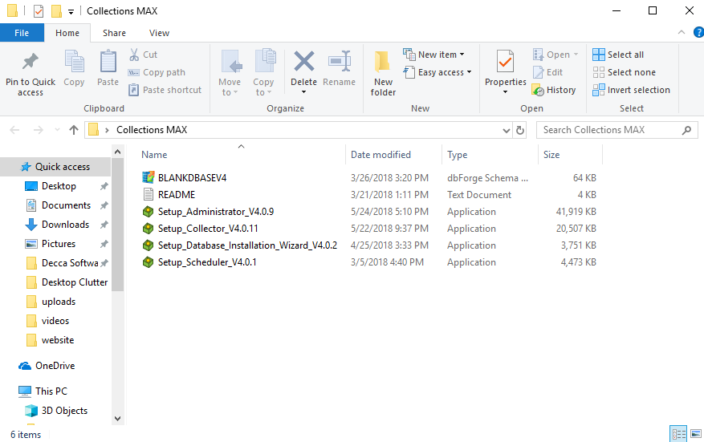Click Select all
The height and width of the screenshot is (442, 704).
pos(618,55)
